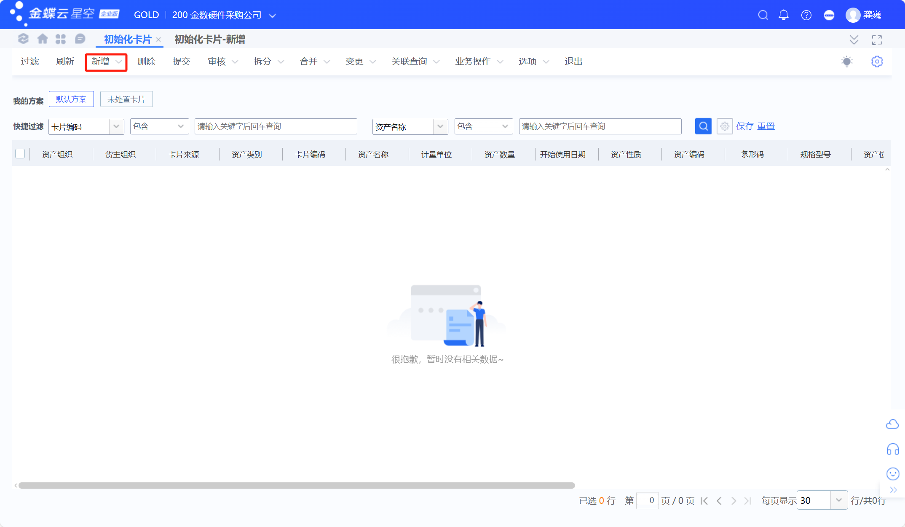Open the notifications bell
905x527 pixels.
pos(784,15)
